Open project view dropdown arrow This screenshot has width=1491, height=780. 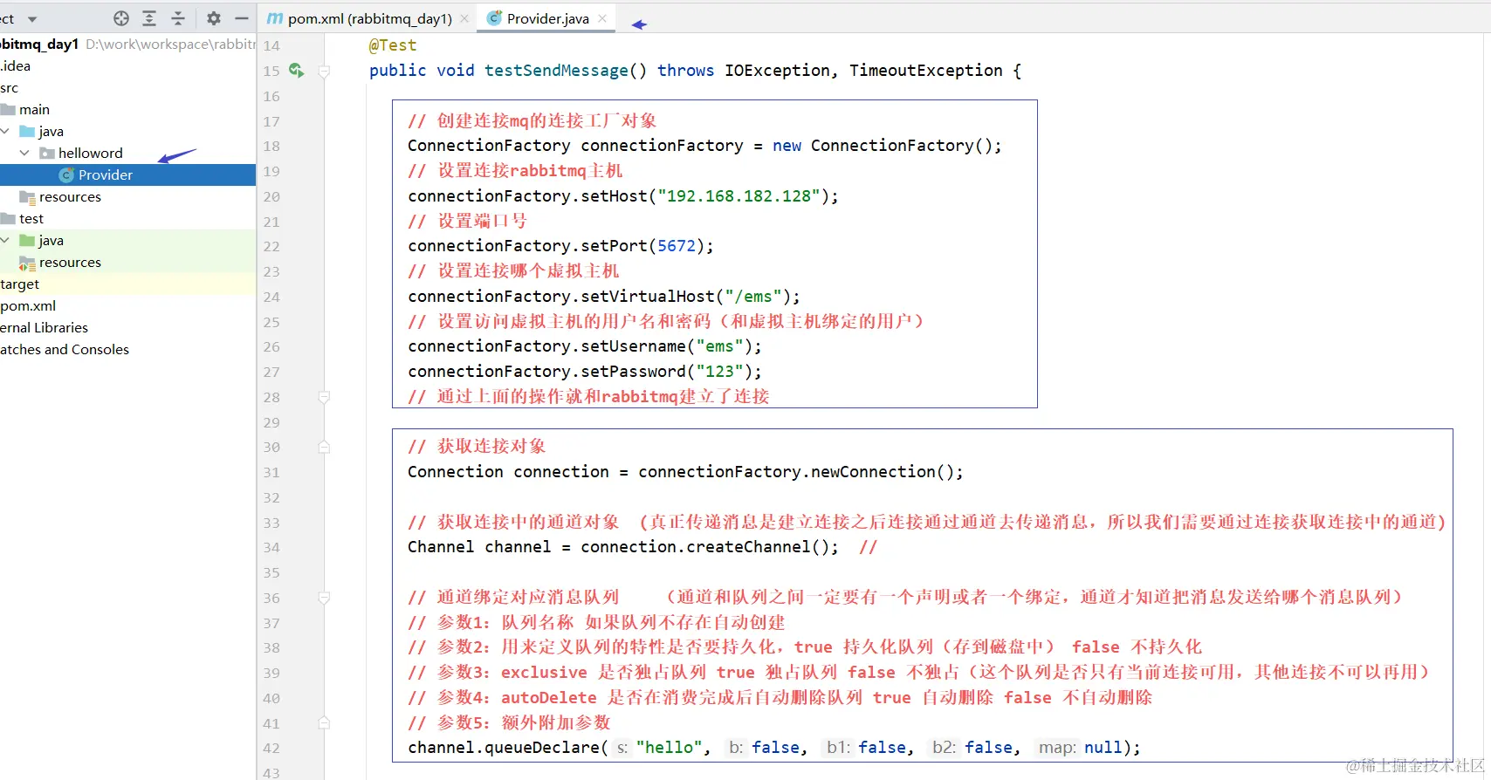point(32,19)
